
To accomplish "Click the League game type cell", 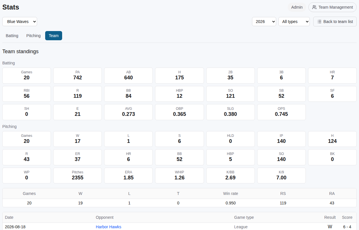I will point(241,227).
